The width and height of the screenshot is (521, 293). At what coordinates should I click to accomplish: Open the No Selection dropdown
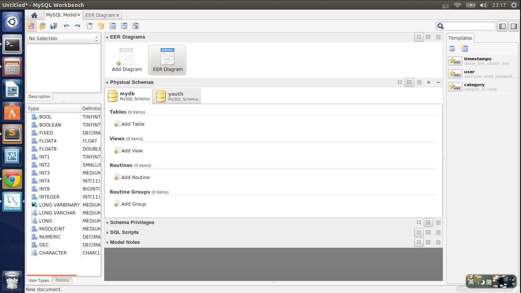63,39
